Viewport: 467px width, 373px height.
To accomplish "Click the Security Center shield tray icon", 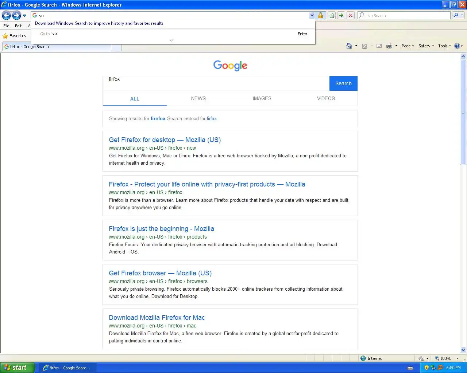I will tap(427, 368).
